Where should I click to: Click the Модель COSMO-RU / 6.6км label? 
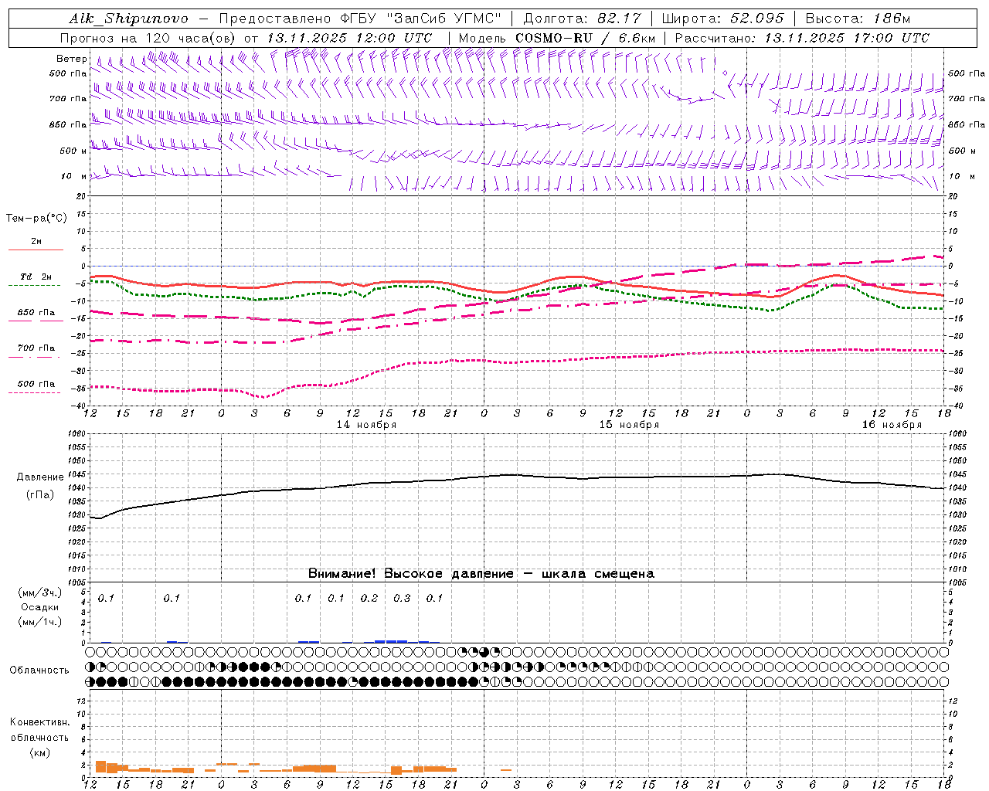[x=557, y=38]
